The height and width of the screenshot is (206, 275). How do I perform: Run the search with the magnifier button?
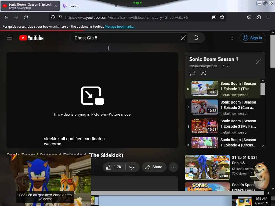pyautogui.click(x=196, y=38)
